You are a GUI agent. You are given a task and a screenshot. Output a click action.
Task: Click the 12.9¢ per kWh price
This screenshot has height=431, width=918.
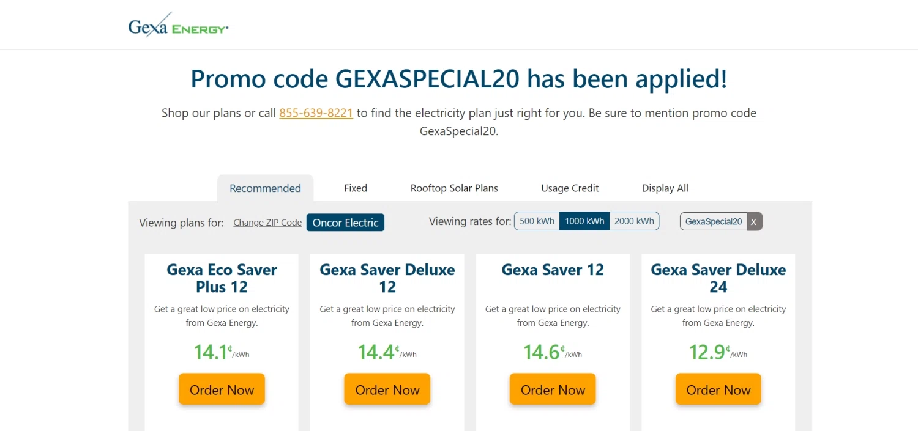pyautogui.click(x=718, y=352)
